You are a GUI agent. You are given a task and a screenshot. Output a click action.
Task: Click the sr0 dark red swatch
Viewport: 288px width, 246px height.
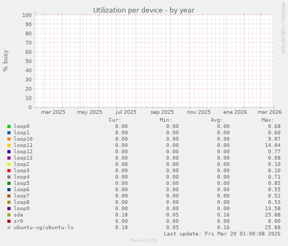(9, 221)
